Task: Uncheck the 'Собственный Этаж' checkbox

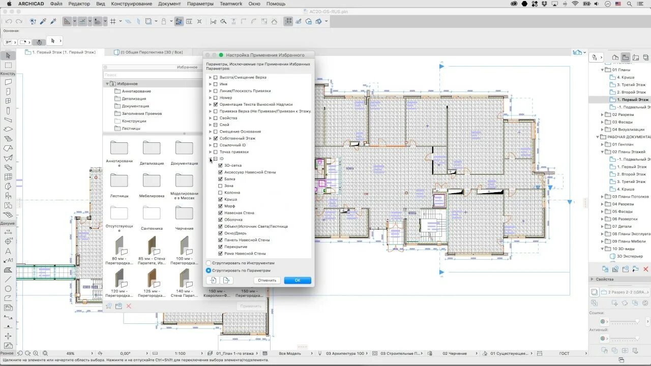Action: pos(216,138)
